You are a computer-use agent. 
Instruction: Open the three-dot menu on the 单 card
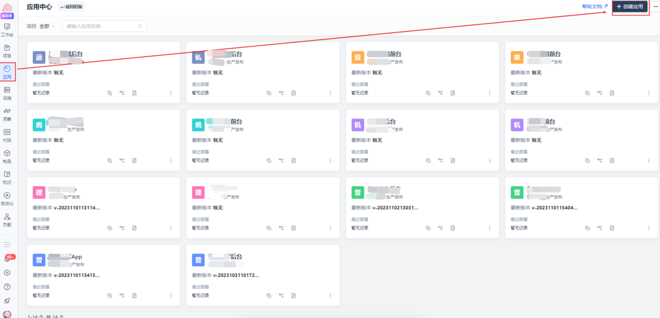(649, 93)
